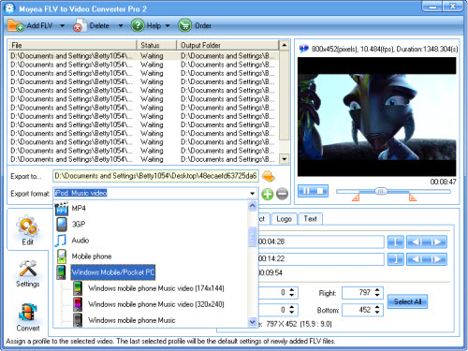Select Windows Mobile/Pocket PC category
Viewport: 468px width, 351px height.
point(113,272)
